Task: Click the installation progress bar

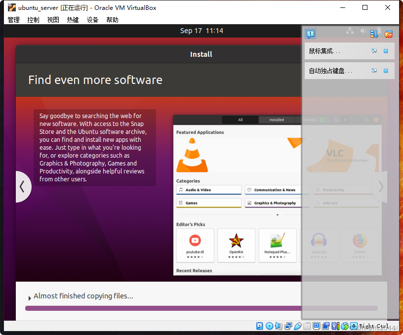Action: point(201,308)
